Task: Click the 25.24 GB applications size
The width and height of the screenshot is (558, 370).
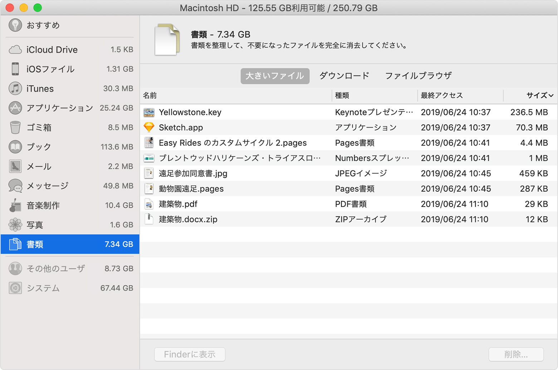Action: pyautogui.click(x=116, y=108)
